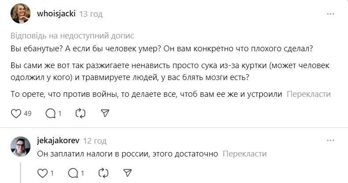Open replies to the whoisjacki post
This screenshot has height=183, width=348.
[51, 114]
